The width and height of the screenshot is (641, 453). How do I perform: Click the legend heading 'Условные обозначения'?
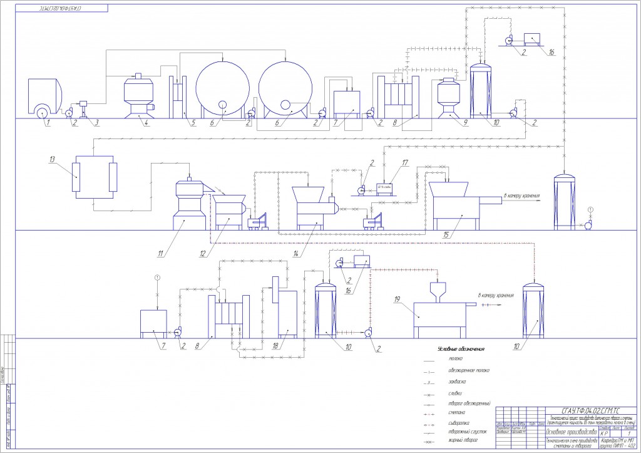(461, 349)
